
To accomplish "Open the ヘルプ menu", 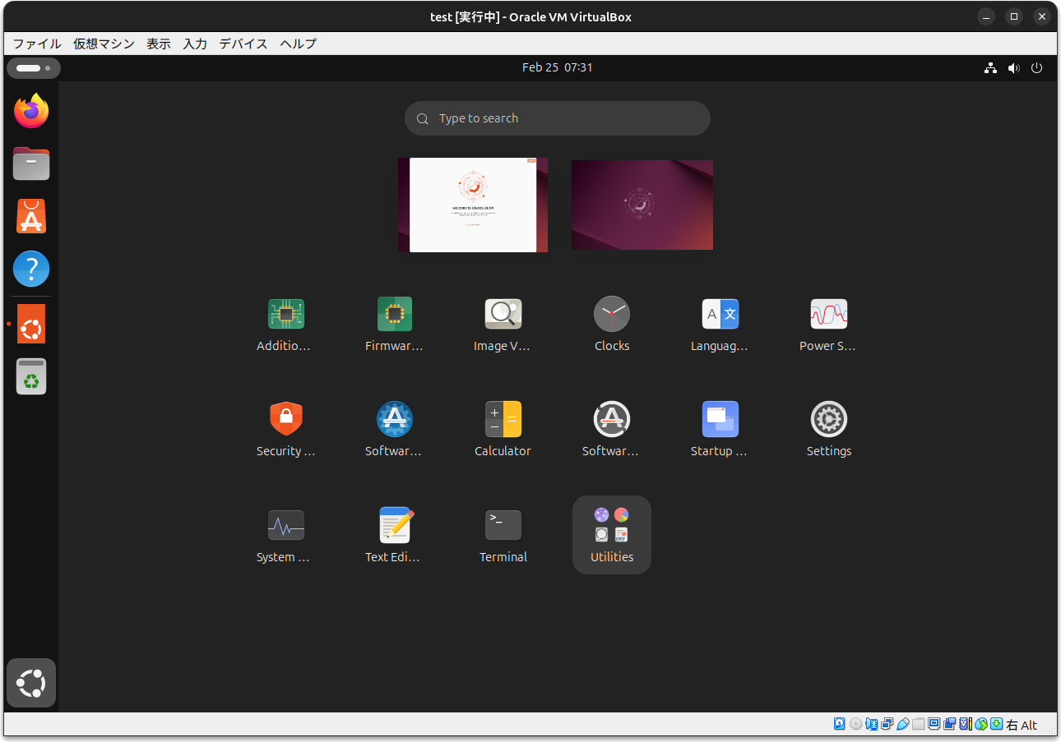I will coord(298,44).
